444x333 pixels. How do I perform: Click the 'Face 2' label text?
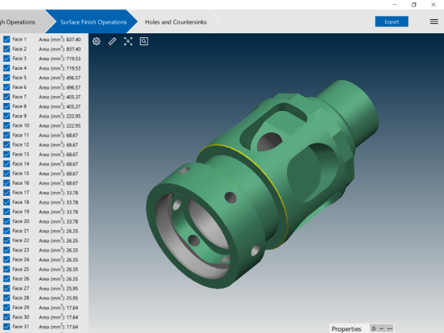pos(19,49)
